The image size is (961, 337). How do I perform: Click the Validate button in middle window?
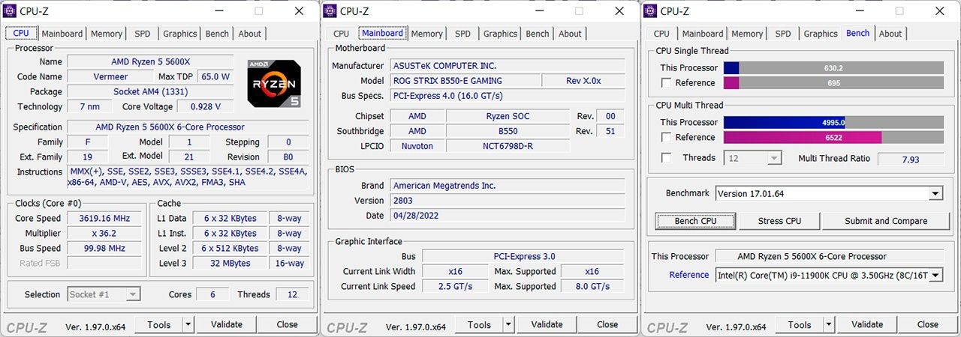tap(547, 325)
